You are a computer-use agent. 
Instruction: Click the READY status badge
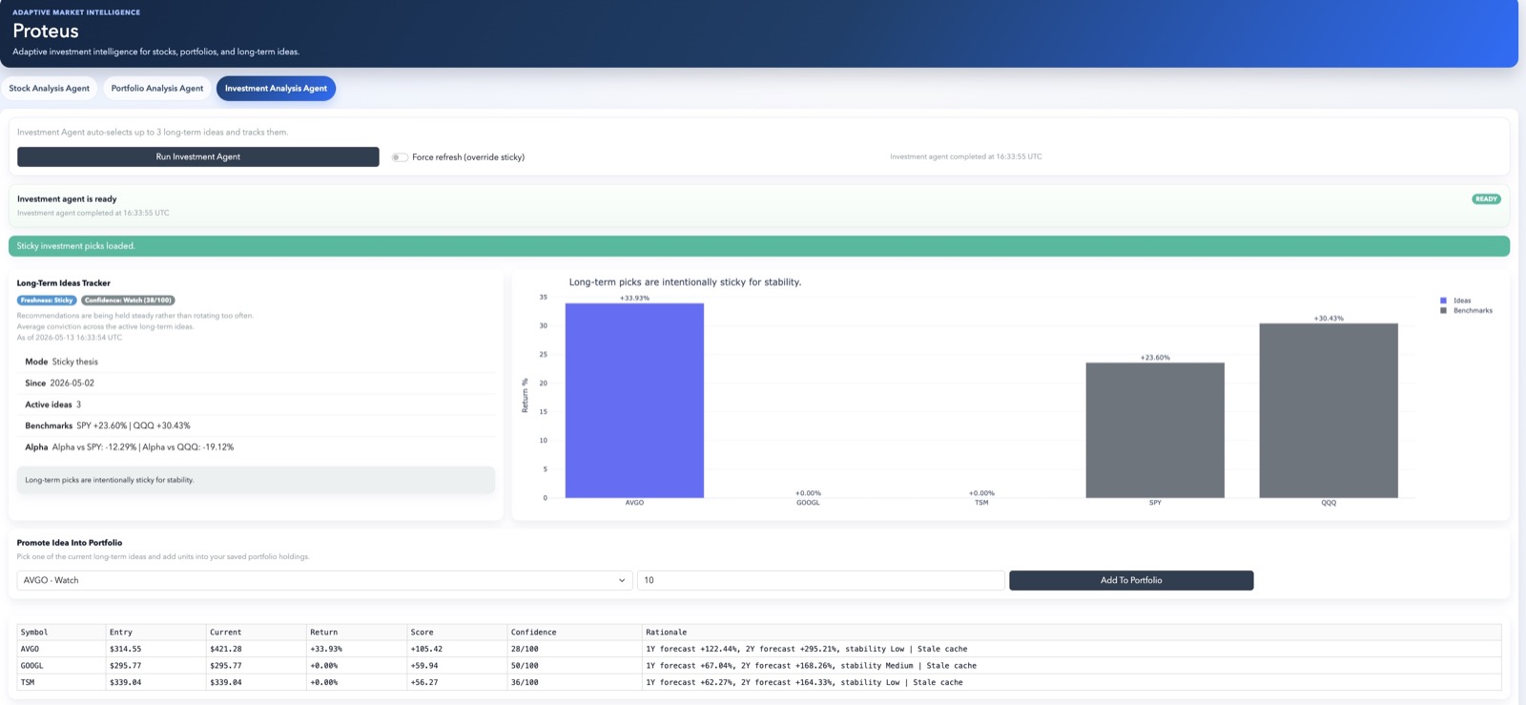[1486, 199]
